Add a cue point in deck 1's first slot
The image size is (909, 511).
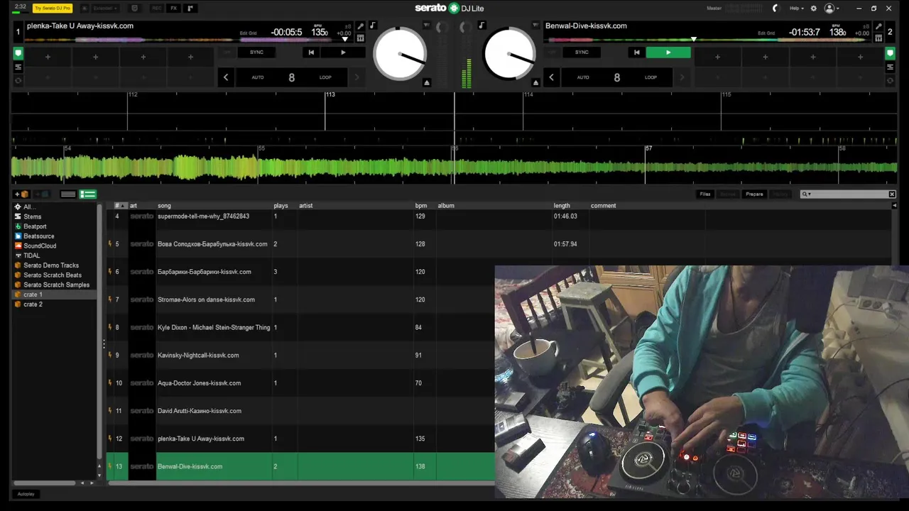coord(48,57)
